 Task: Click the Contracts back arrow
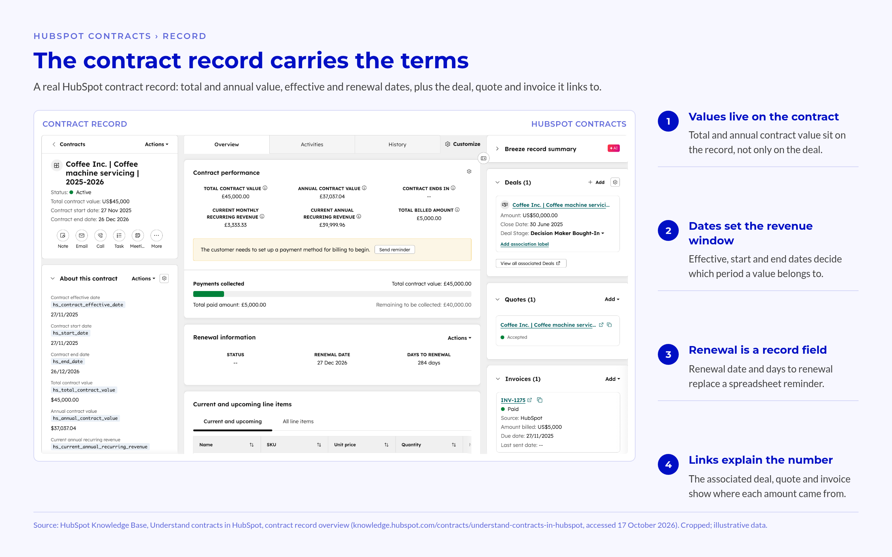54,144
